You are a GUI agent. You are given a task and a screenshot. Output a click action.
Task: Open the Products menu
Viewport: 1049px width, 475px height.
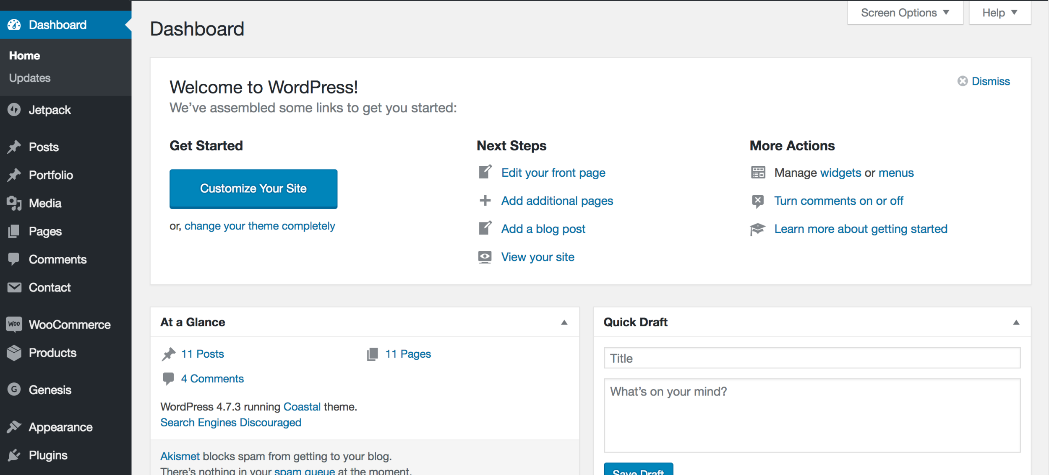pos(65,353)
